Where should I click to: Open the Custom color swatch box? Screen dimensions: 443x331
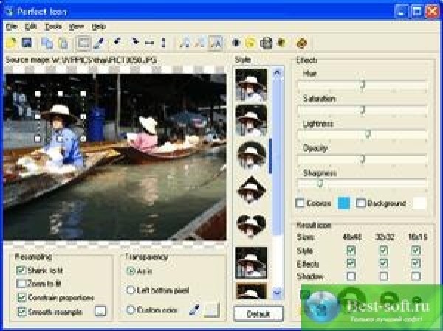point(212,310)
